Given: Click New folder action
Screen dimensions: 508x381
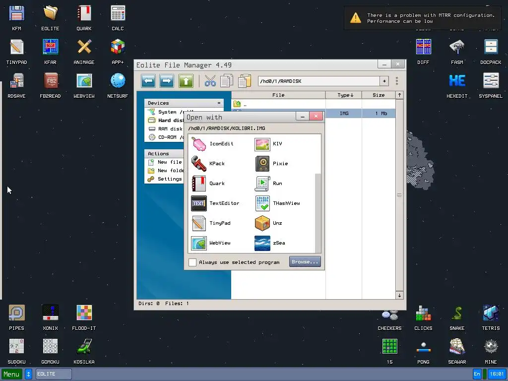Looking at the screenshot, I should (165, 171).
